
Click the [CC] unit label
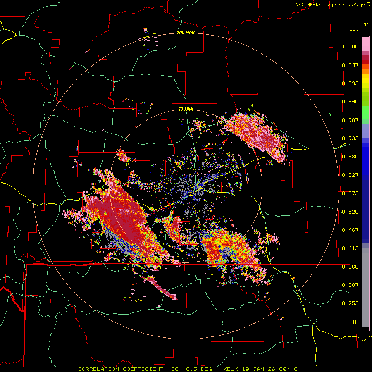(x=353, y=29)
